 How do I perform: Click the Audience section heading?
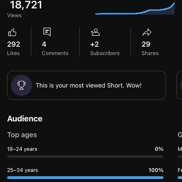(25, 119)
